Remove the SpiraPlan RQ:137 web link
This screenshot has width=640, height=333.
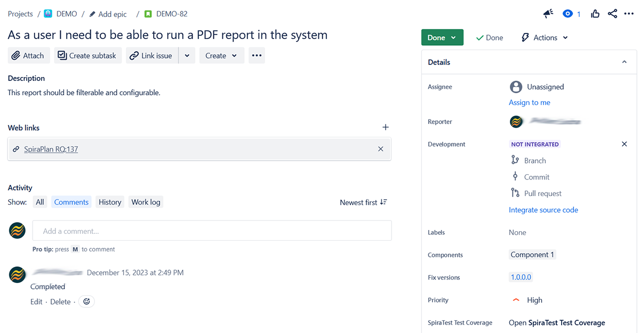[381, 149]
